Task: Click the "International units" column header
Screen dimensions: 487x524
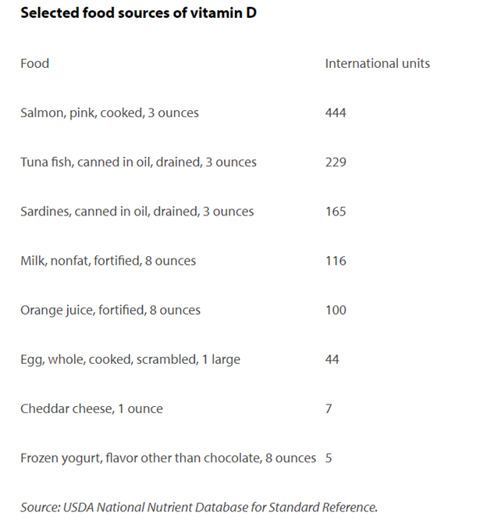Action: coord(377,63)
